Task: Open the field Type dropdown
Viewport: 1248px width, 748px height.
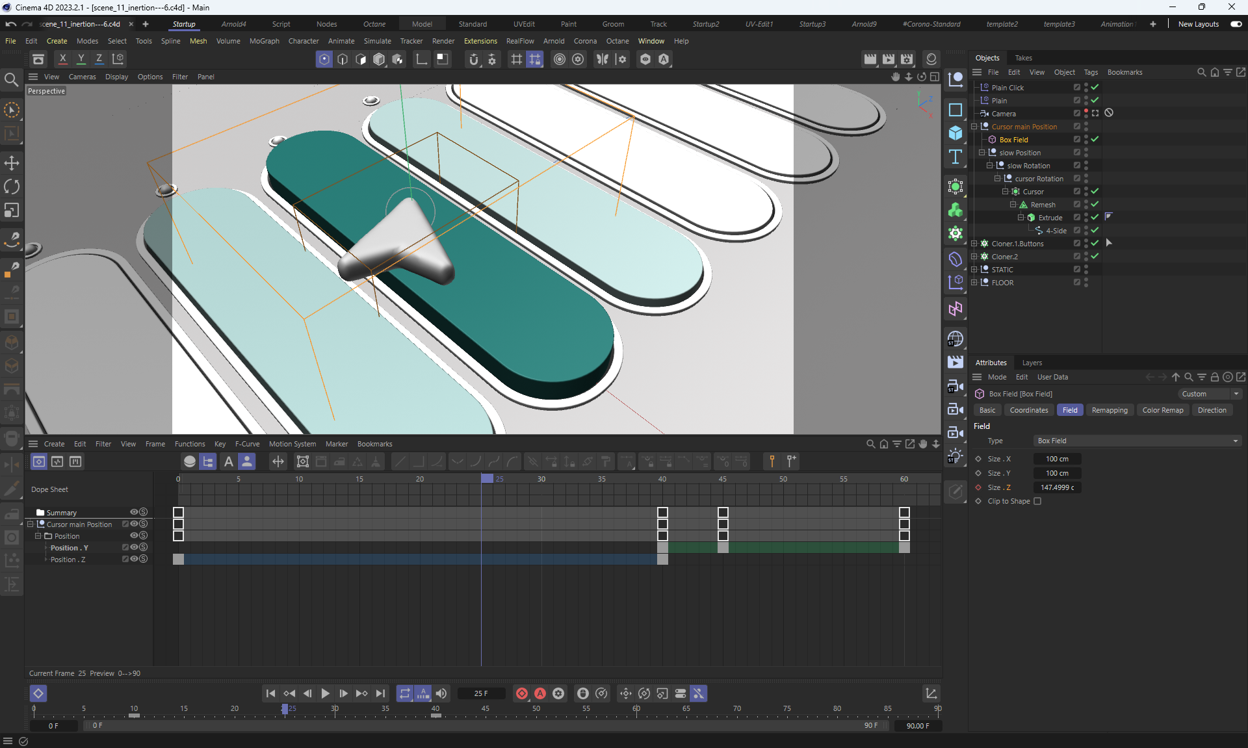Action: click(1137, 441)
